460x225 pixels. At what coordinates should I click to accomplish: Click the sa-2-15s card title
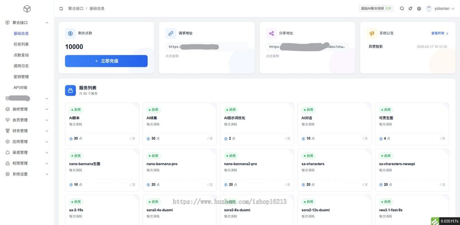click(76, 210)
